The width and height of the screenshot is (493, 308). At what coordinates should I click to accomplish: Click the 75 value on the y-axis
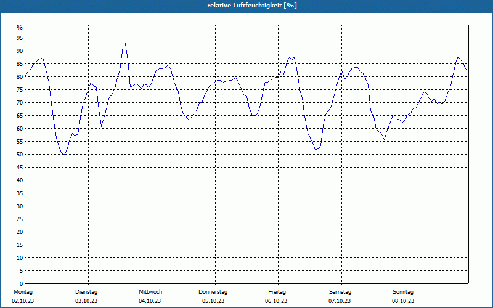click(x=20, y=90)
